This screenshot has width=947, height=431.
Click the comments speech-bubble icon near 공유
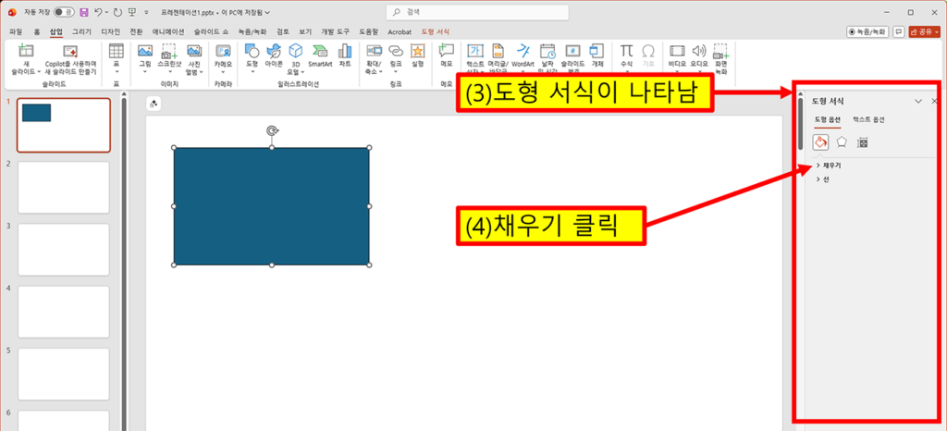coord(898,31)
